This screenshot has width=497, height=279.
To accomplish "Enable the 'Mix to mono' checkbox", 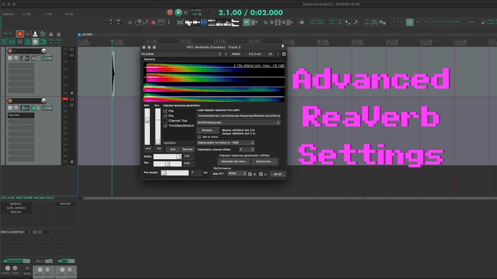I will pos(200,137).
